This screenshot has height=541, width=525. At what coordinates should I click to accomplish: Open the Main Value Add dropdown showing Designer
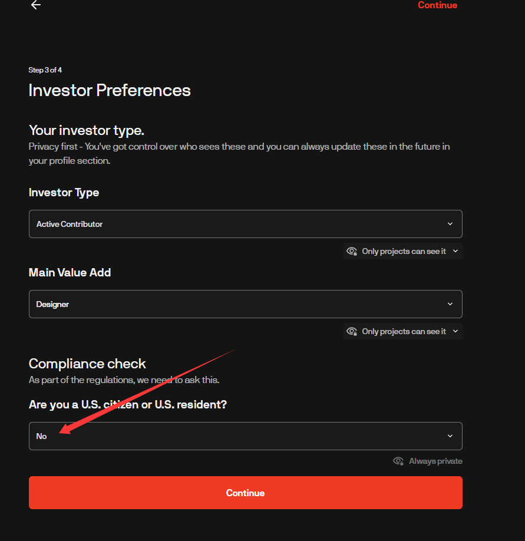tap(245, 304)
